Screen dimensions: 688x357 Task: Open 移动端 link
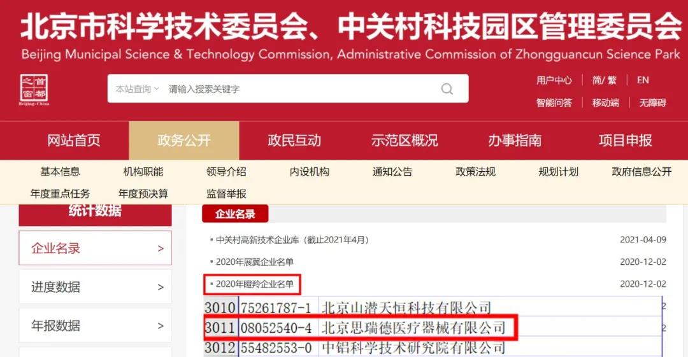pos(606,102)
